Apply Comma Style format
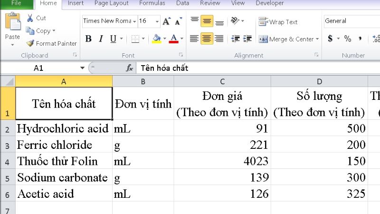Screen dimensions: 380x214 click(360, 39)
